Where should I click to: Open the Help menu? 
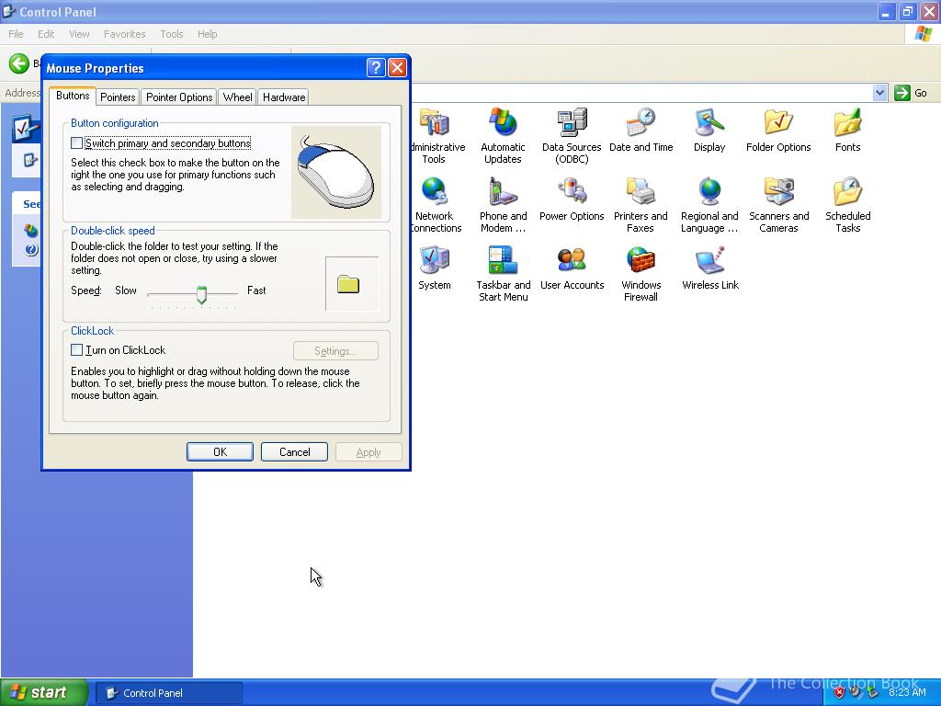coord(207,34)
